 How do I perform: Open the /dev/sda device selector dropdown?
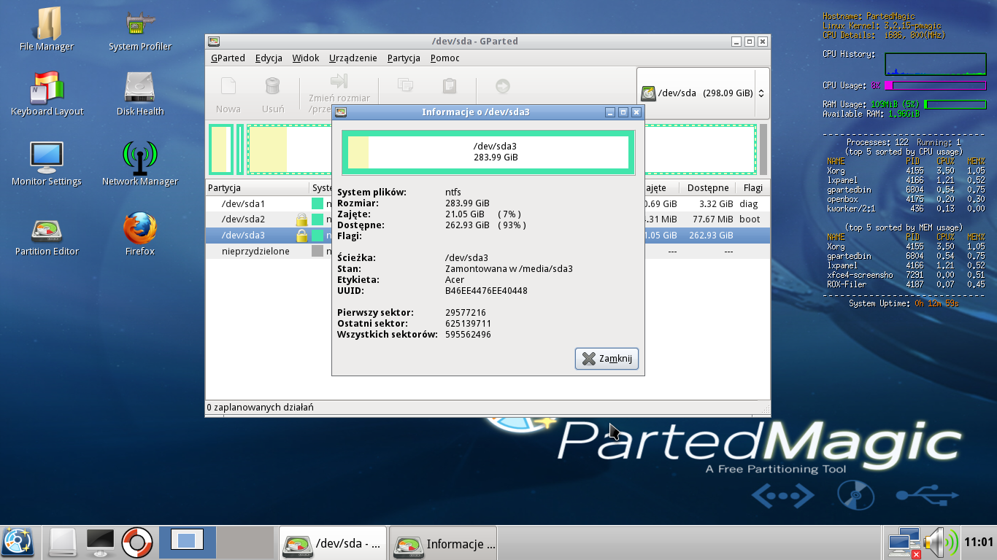[x=704, y=93]
